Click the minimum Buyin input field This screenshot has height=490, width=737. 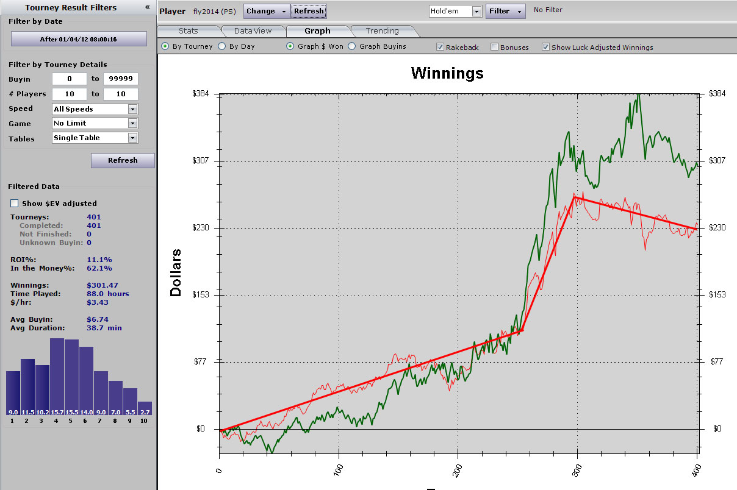pos(69,79)
